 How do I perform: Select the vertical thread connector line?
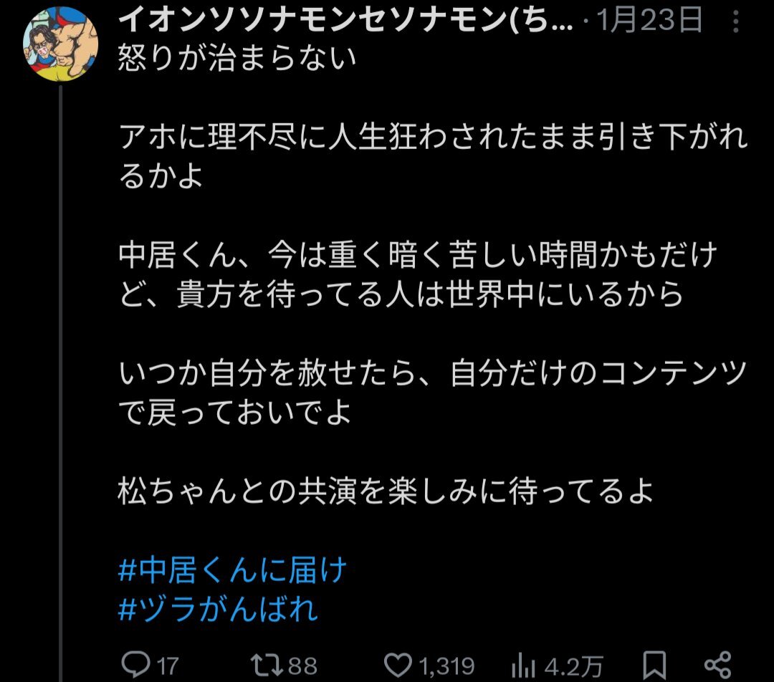click(x=61, y=383)
